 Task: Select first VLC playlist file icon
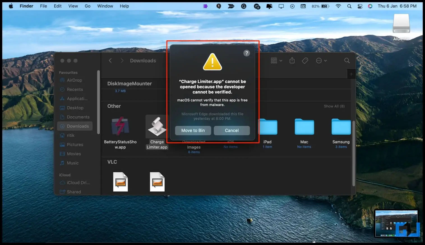click(120, 182)
